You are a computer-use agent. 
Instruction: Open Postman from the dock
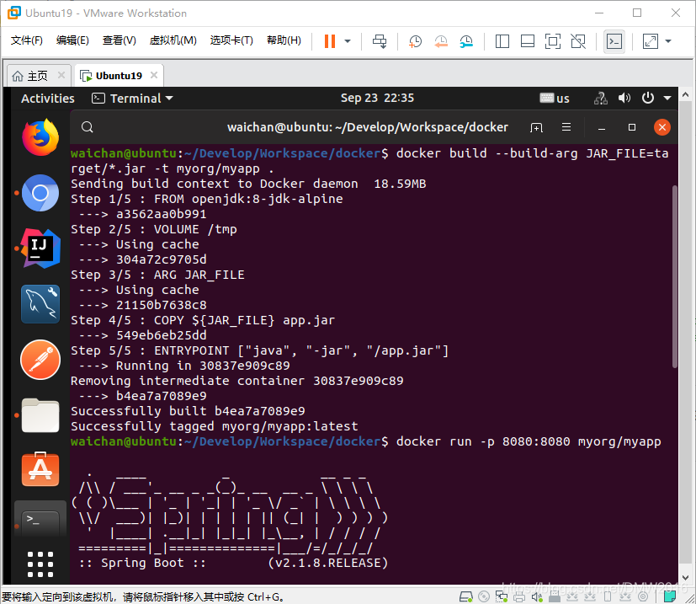click(x=40, y=360)
